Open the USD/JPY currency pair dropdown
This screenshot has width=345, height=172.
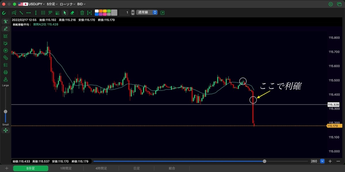coord(32,4)
